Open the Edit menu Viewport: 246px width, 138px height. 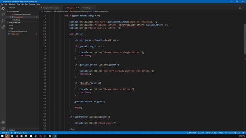(x=6, y=4)
